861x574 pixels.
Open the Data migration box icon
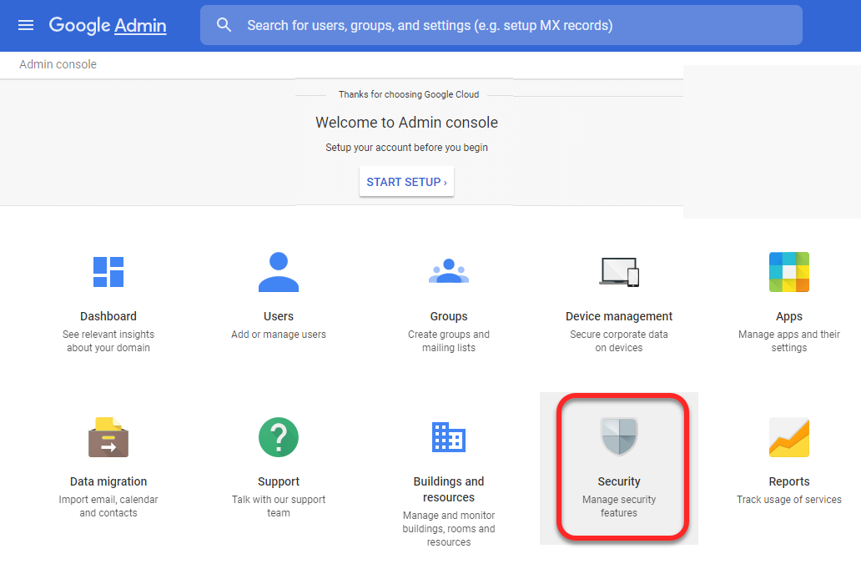tap(108, 437)
